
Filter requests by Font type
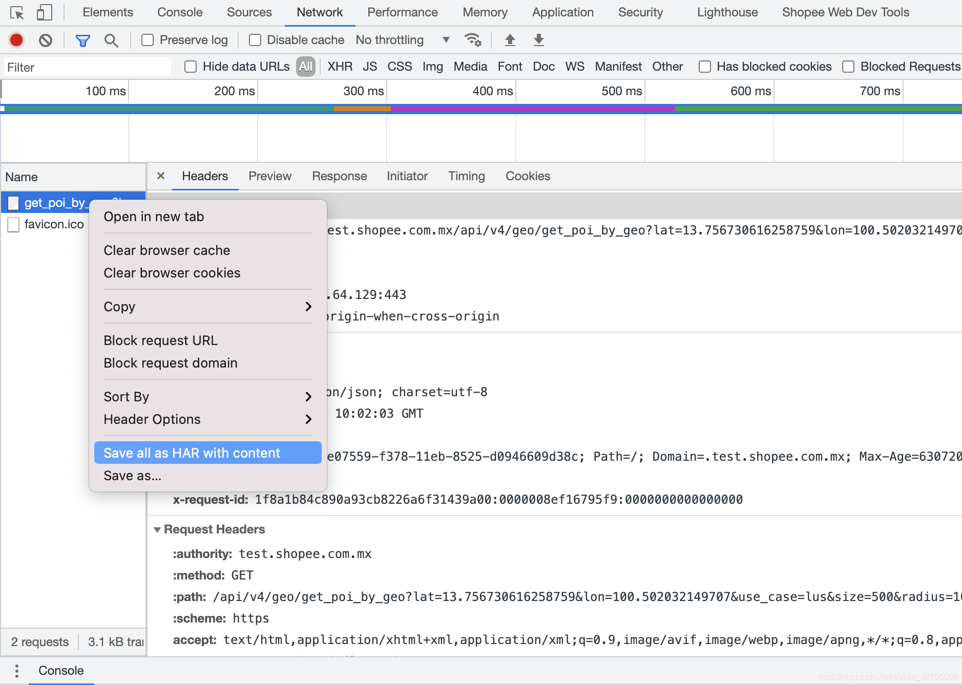[510, 67]
